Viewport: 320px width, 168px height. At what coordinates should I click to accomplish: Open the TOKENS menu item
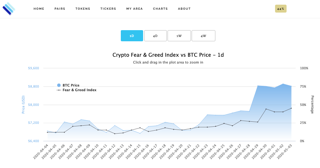click(83, 9)
